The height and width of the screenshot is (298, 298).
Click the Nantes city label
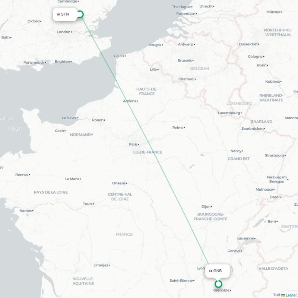pyautogui.click(x=26, y=211)
